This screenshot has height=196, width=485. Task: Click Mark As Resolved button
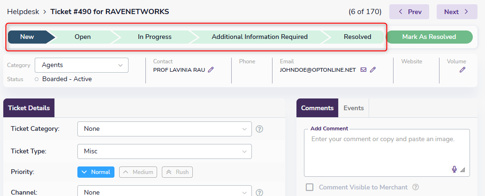429,37
